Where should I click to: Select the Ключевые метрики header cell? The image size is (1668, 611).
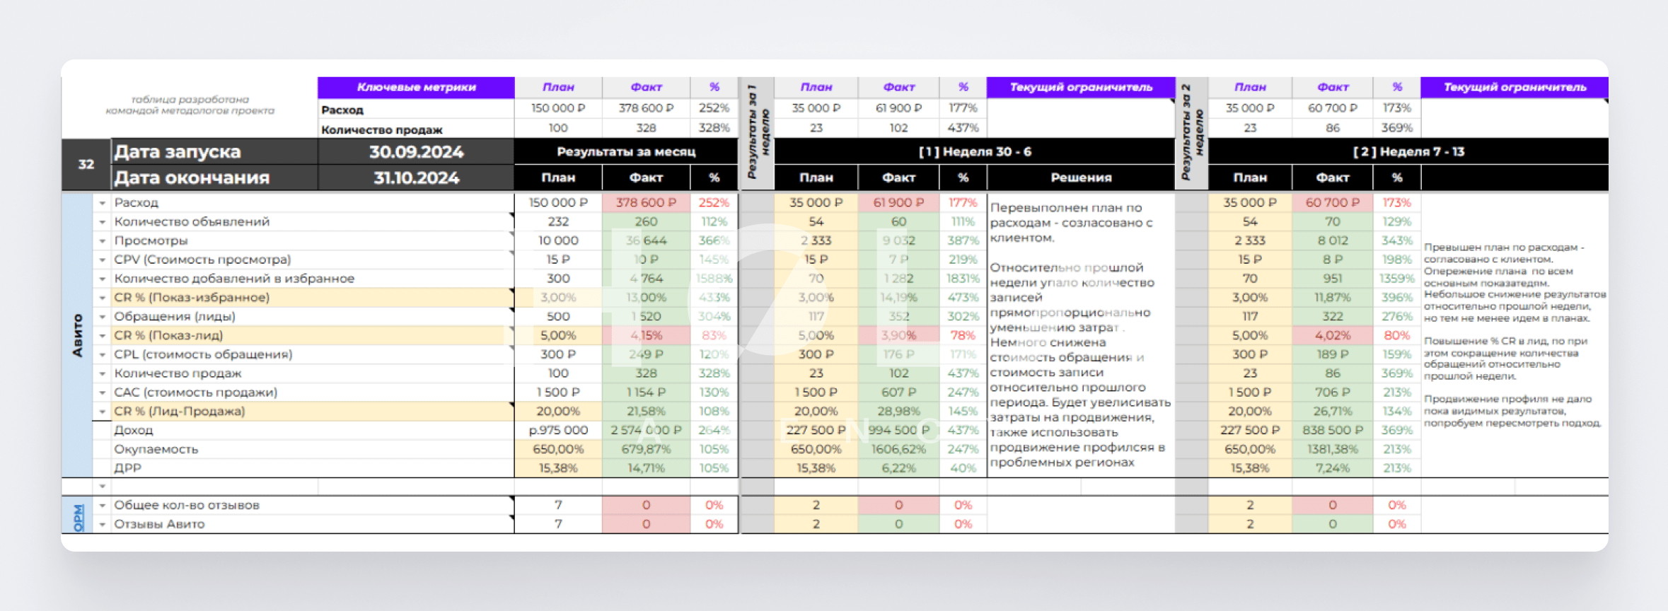point(416,87)
